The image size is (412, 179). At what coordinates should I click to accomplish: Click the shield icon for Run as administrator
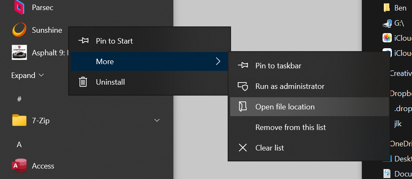pos(243,86)
